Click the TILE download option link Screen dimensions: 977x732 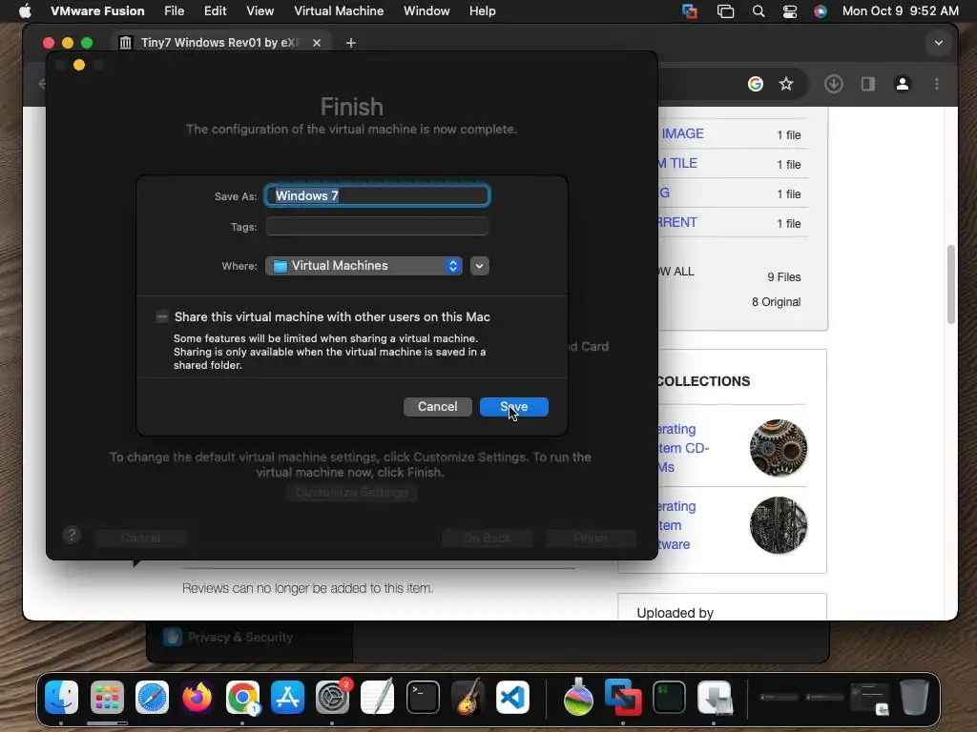(x=678, y=163)
